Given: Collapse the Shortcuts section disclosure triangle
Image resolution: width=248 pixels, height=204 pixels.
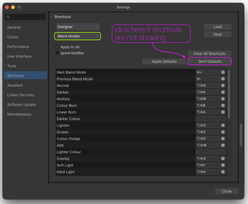Looking at the screenshot, I should (52, 17).
